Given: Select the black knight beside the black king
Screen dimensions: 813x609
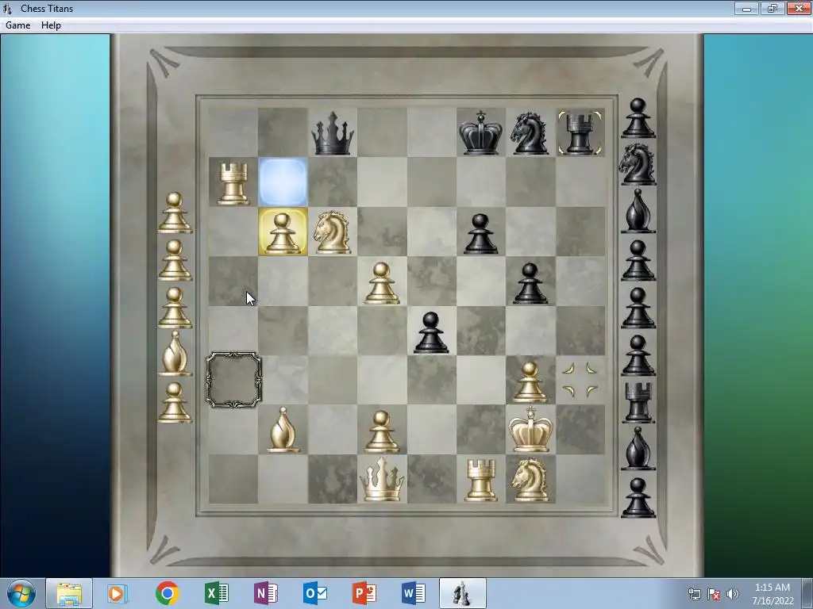Looking at the screenshot, I should click(x=530, y=133).
